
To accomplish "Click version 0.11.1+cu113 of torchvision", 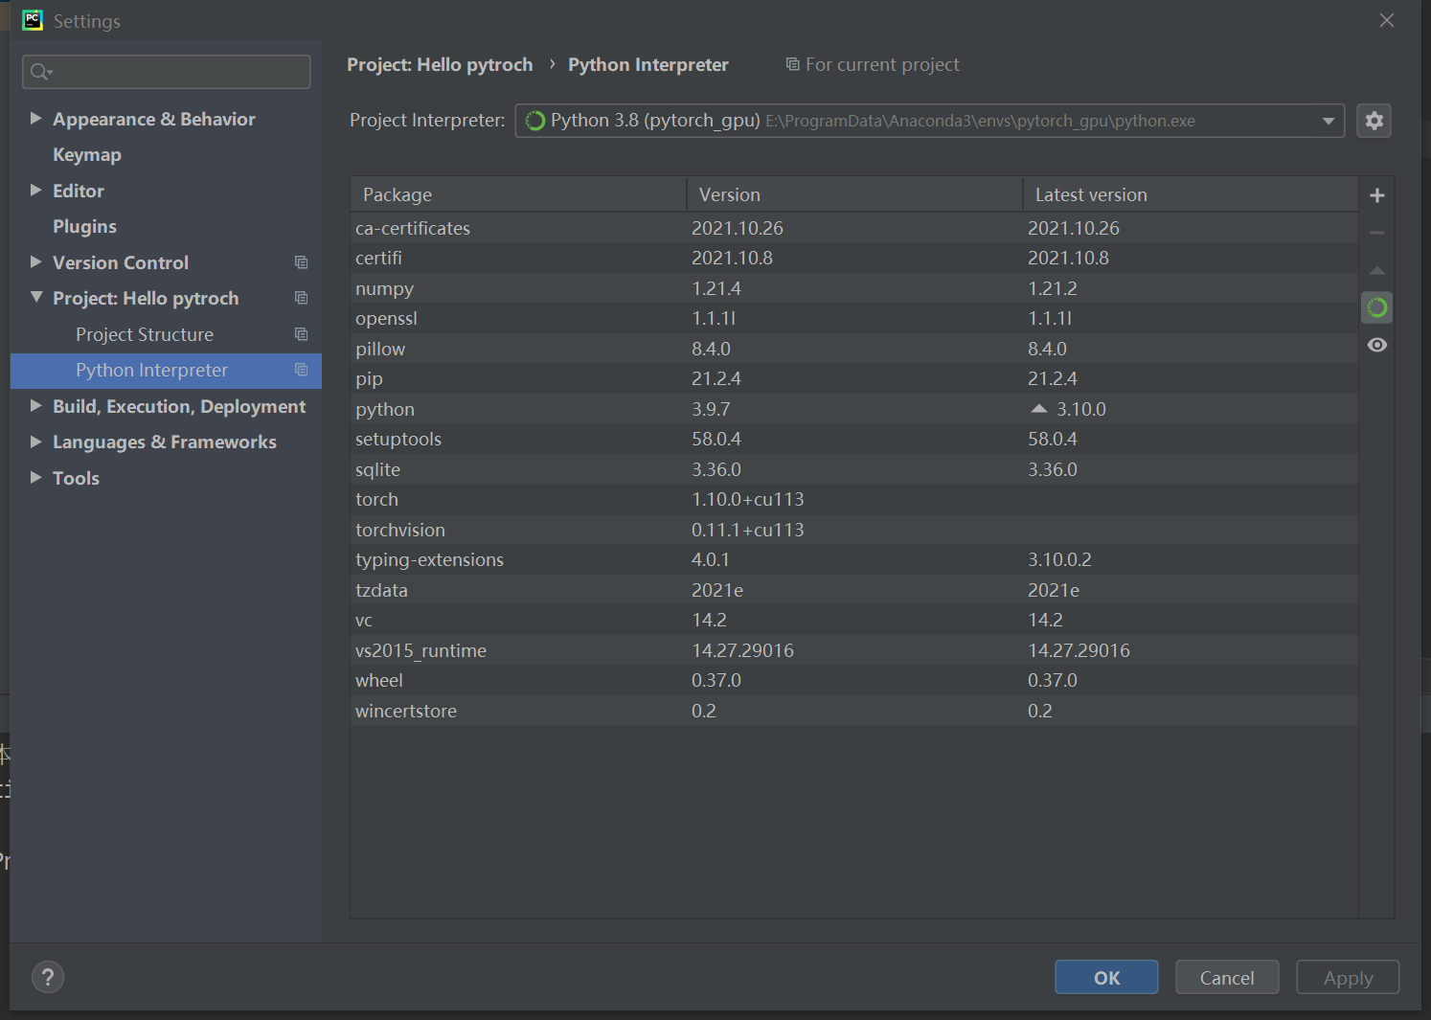I will pyautogui.click(x=748, y=530).
